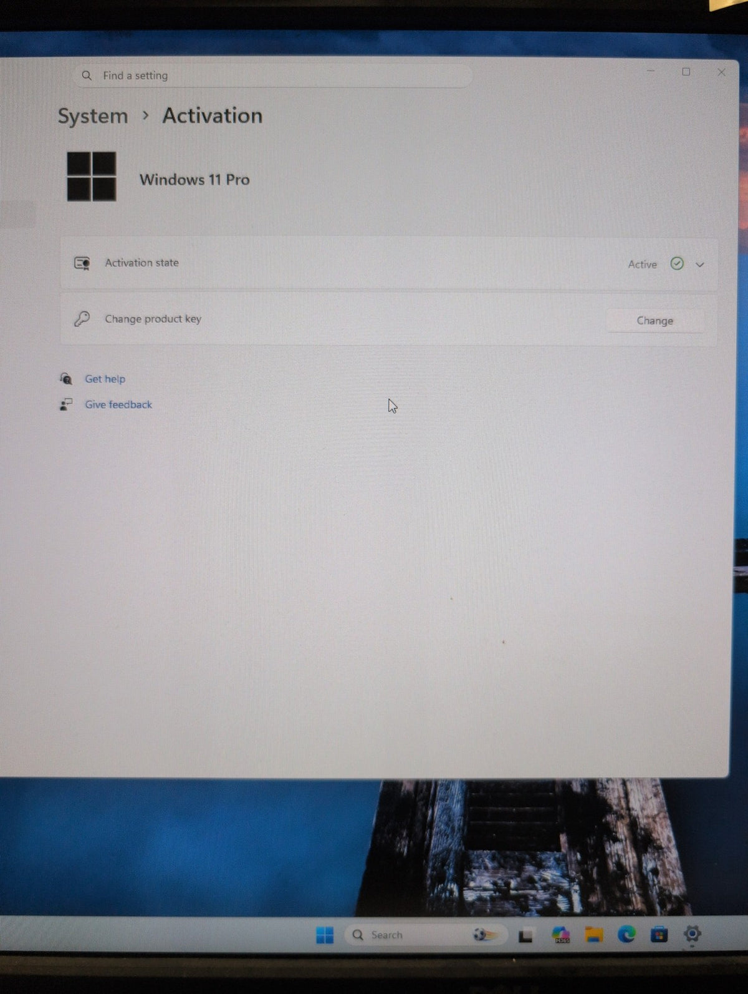Click the Change product key button
The image size is (748, 994).
coord(655,321)
